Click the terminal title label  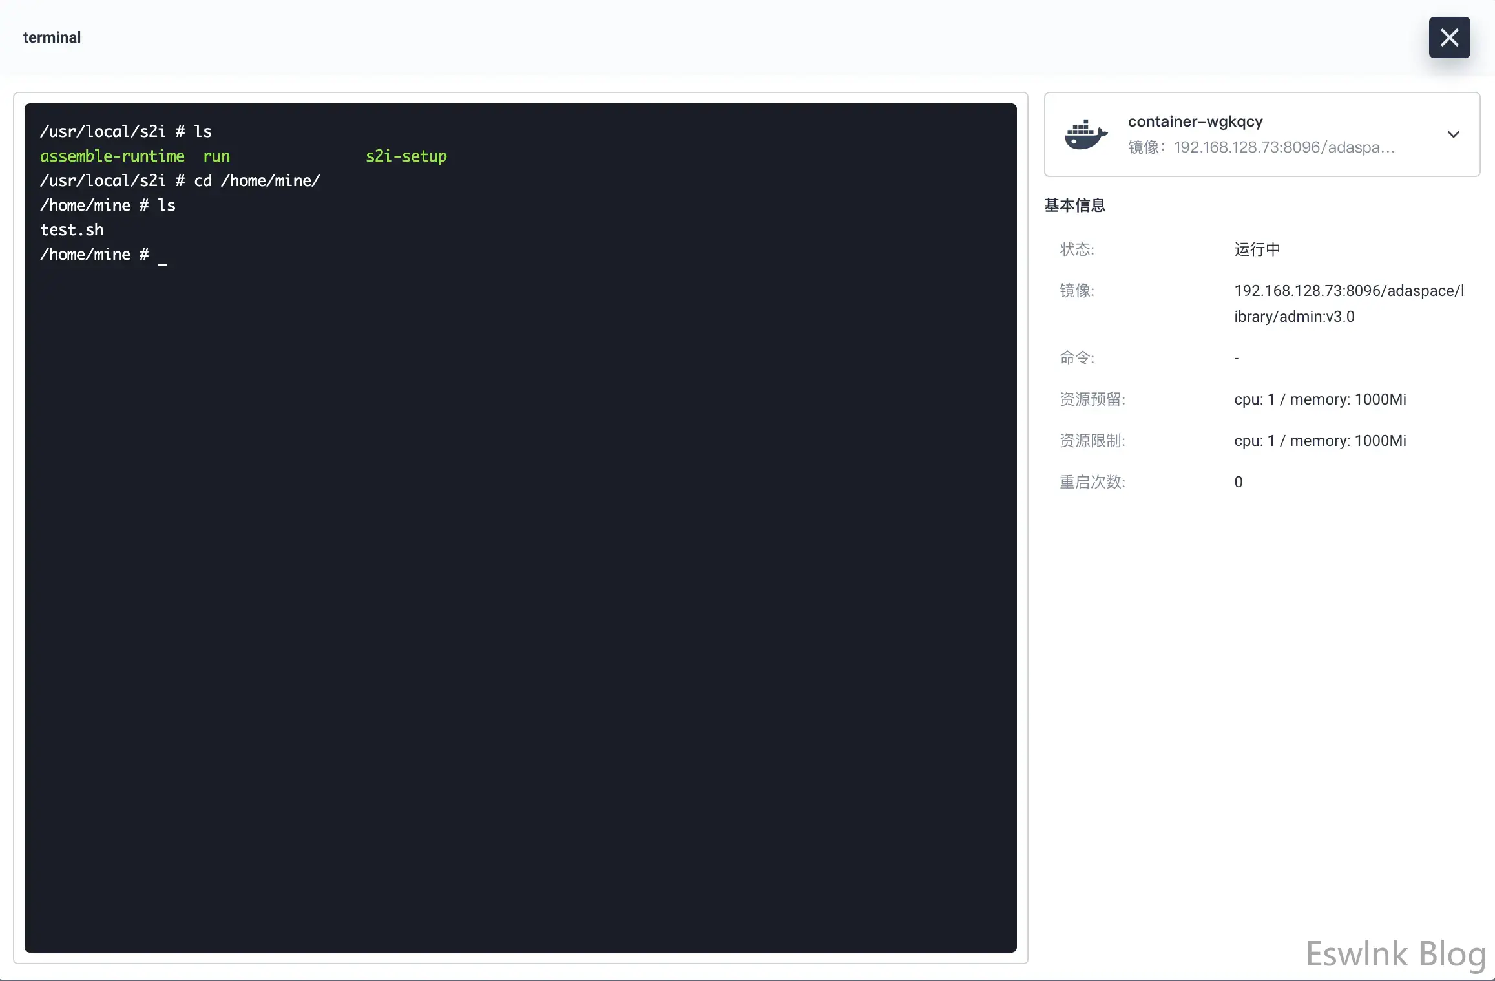tap(52, 37)
